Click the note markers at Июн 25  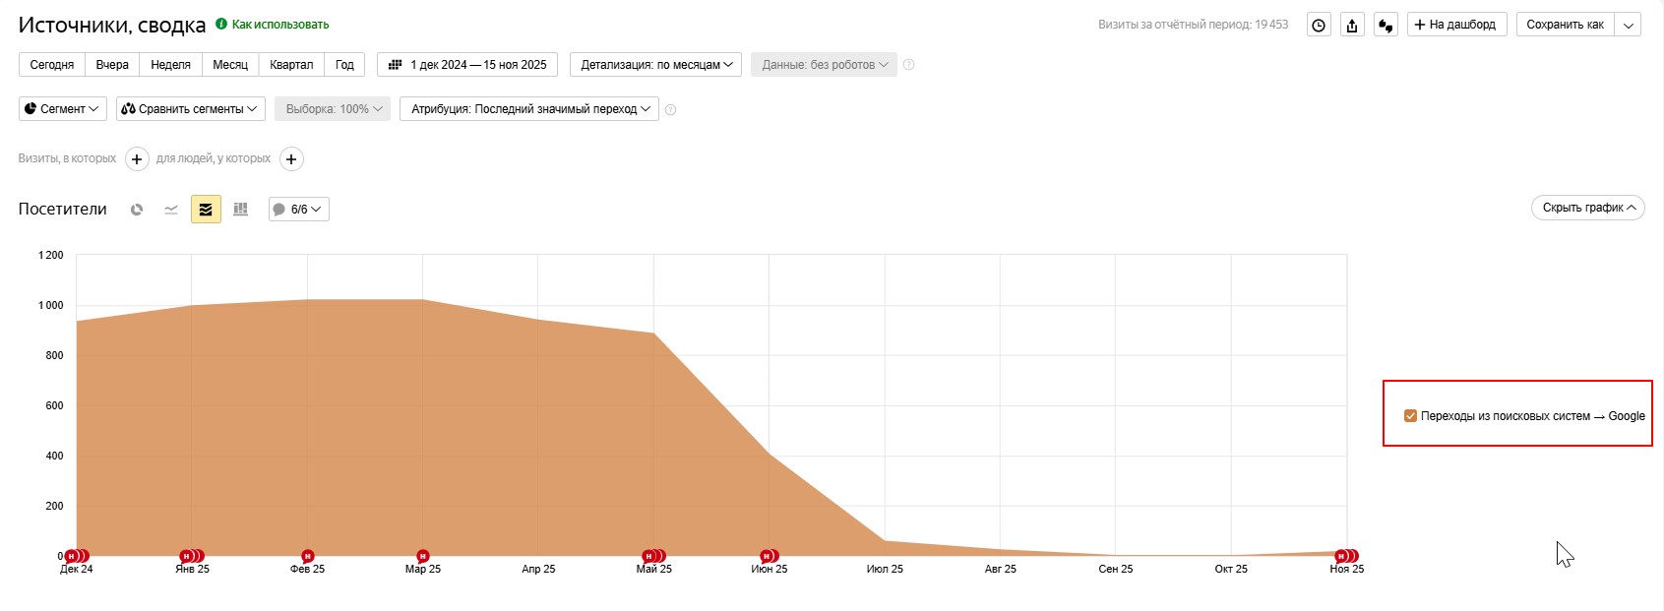769,556
